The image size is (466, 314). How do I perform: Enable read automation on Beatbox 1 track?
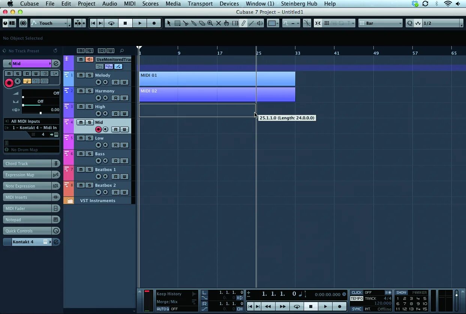(116, 177)
